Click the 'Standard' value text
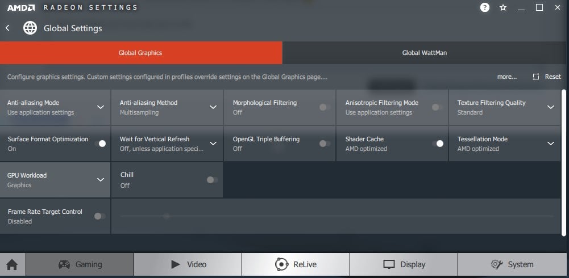 470,112
